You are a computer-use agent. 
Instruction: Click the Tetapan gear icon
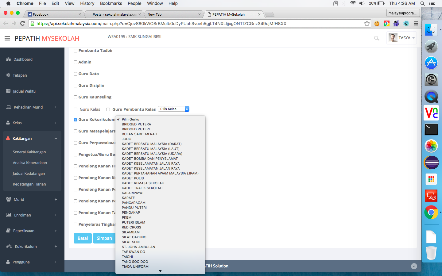(x=8, y=75)
